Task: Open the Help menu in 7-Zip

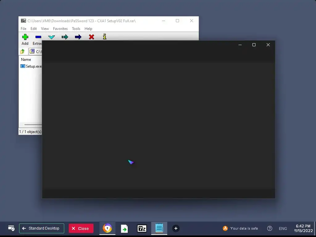Action: (88, 29)
